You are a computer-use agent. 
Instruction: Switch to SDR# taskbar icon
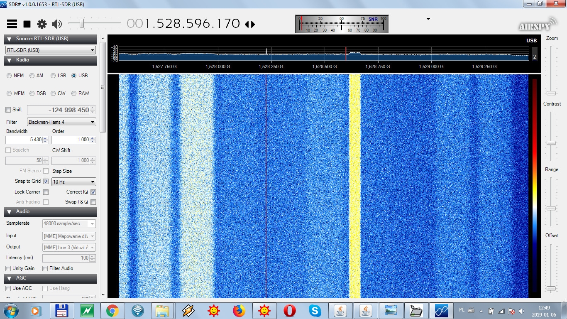(442, 310)
